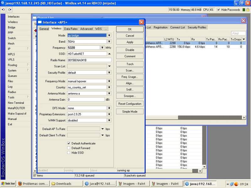Screen dimensions: 251x188
Task: Click the Freq. Usage... button
Action: coord(130,77)
